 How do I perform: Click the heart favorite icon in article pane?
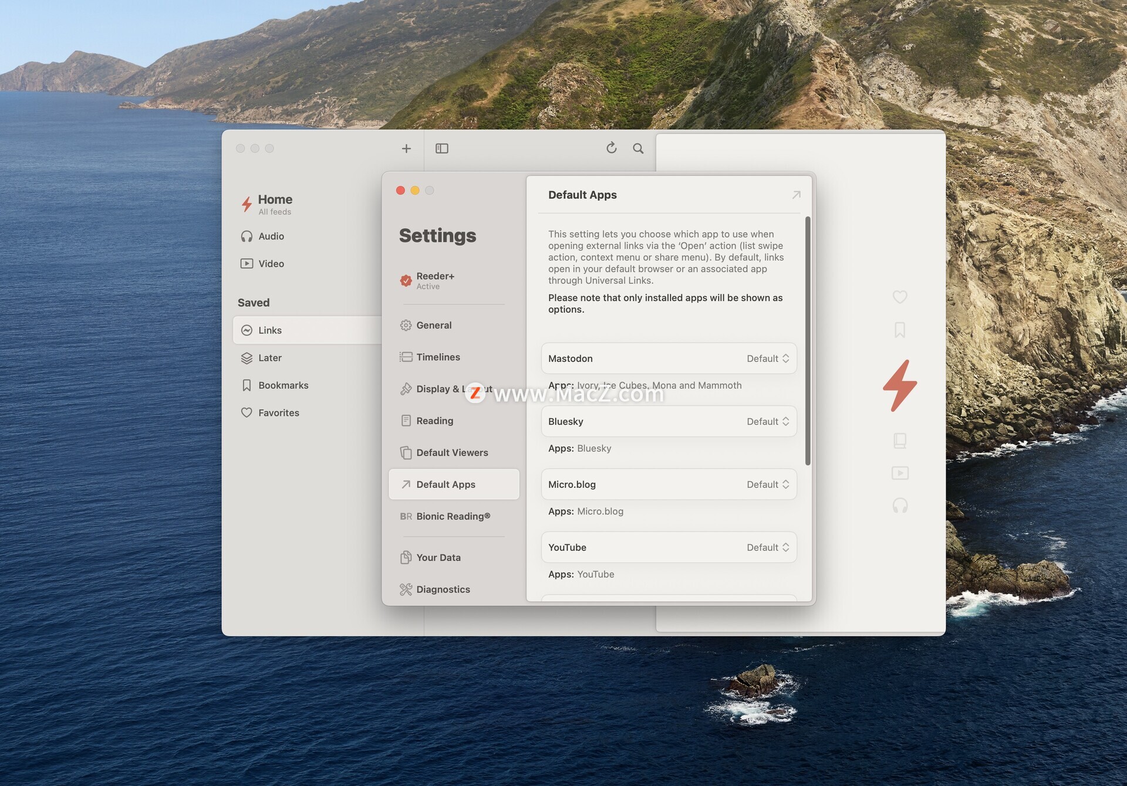click(x=900, y=297)
